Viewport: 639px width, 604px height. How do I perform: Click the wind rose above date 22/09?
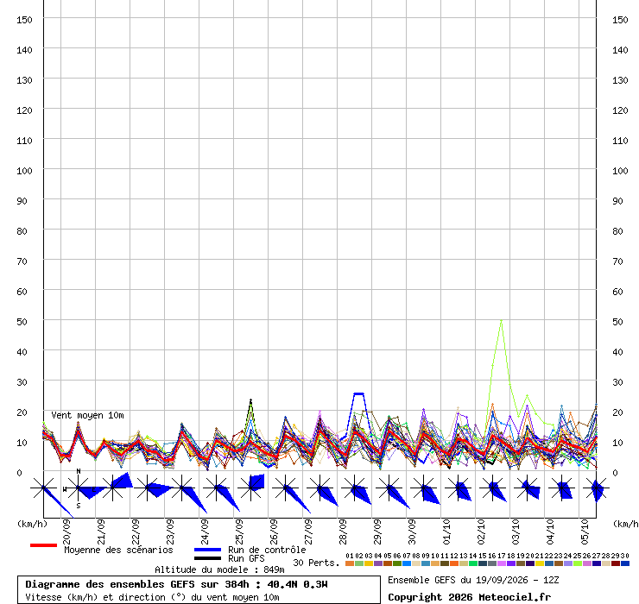tap(147, 488)
